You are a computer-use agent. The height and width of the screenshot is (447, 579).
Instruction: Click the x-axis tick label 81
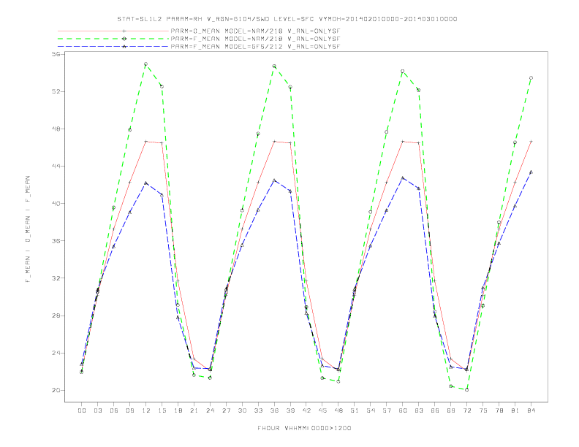[x=515, y=410]
